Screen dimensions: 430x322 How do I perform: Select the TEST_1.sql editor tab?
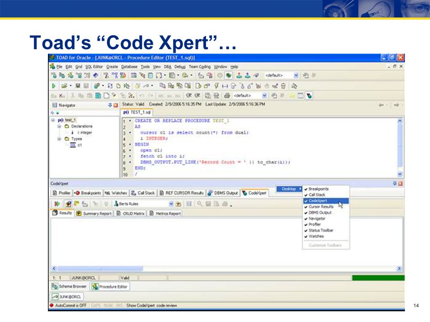[x=137, y=112]
